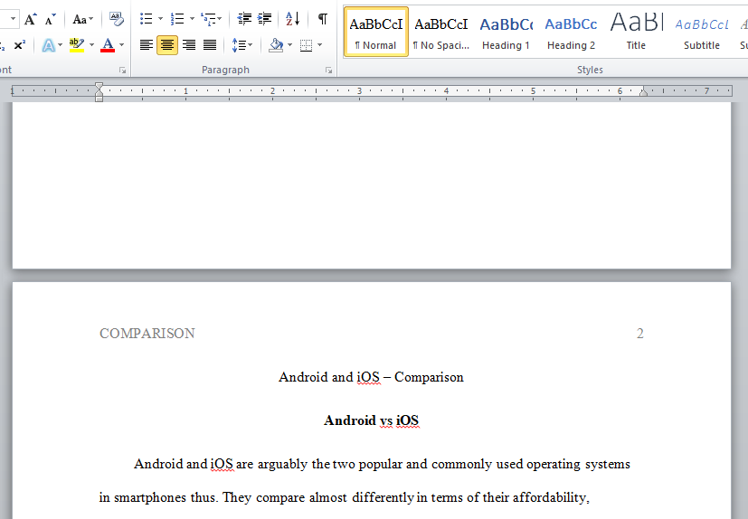The height and width of the screenshot is (519, 748).
Task: Click the word 'affordability' in body text
Action: pos(550,497)
